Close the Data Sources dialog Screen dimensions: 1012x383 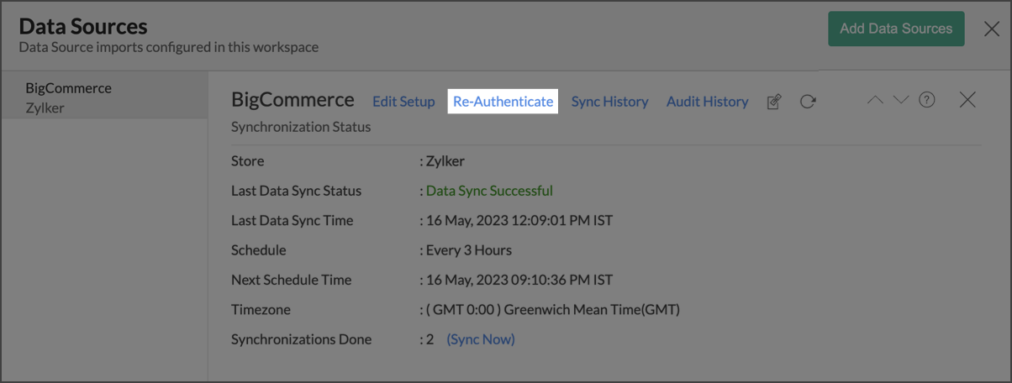[x=992, y=29]
